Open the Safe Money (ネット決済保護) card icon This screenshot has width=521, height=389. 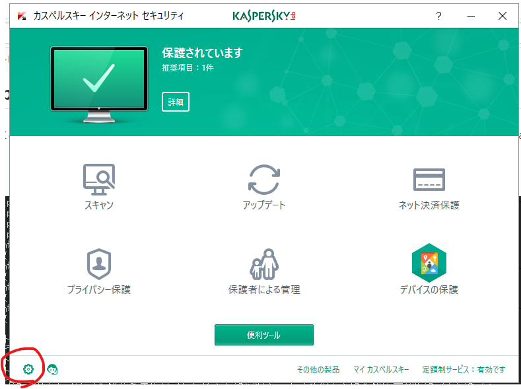(429, 180)
